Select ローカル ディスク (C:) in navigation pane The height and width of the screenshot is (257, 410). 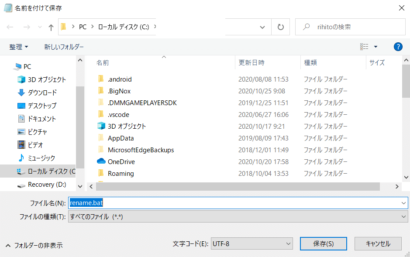pos(38,171)
